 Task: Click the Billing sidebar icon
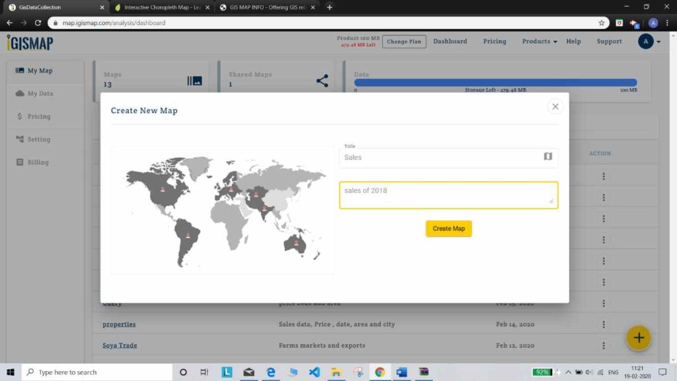coord(19,162)
